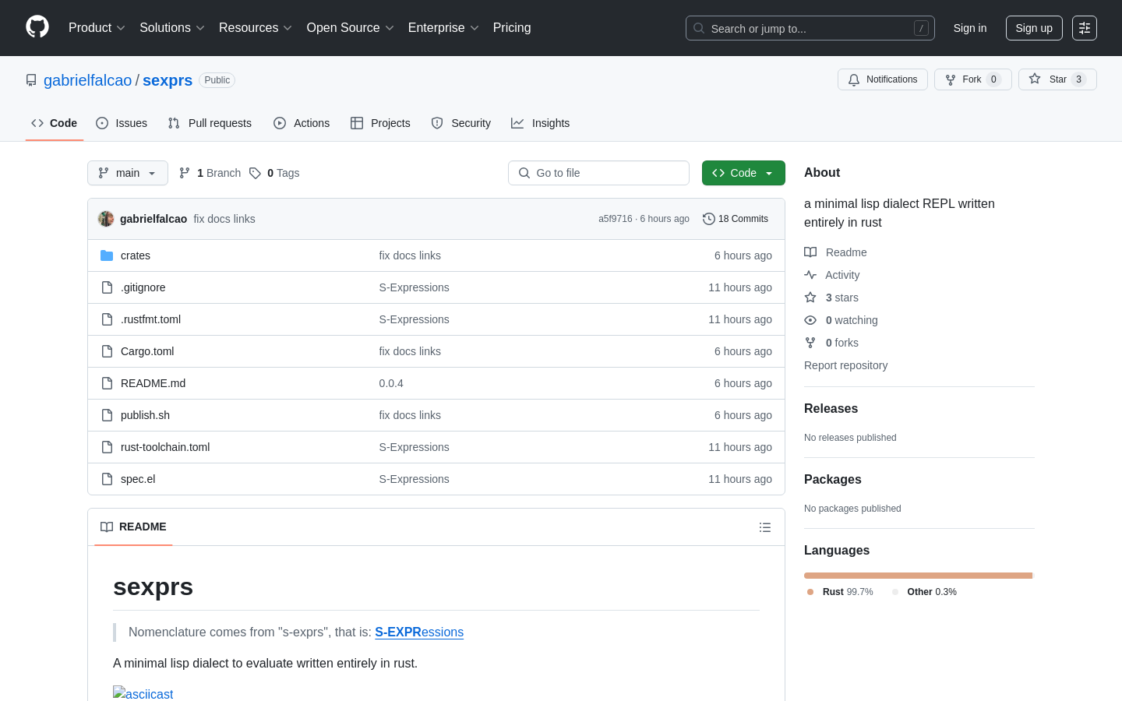Click the .rustfmt.toml file icon
This screenshot has height=701, width=1122.
point(107,319)
